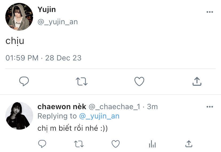Like Yujin's main tweet
Screen dimensions: 221x152
point(139,81)
